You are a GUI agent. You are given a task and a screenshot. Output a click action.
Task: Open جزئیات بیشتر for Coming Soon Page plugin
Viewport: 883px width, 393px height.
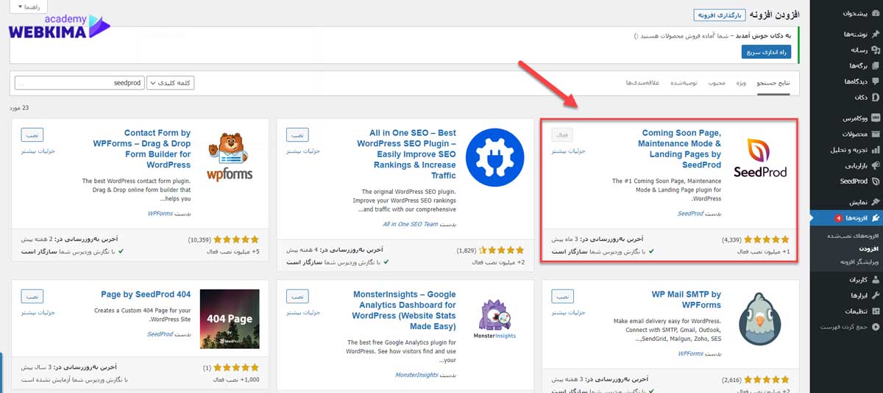click(x=568, y=151)
